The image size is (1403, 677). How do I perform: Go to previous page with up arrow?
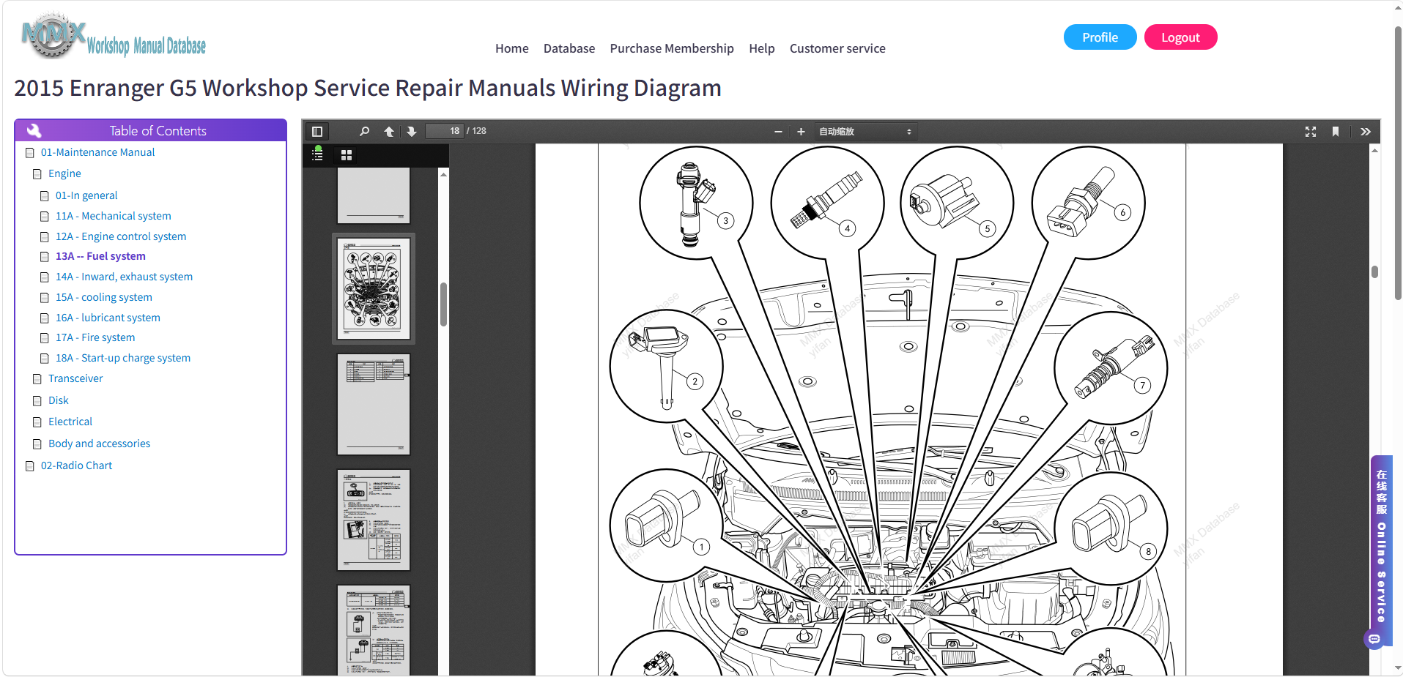coord(389,132)
